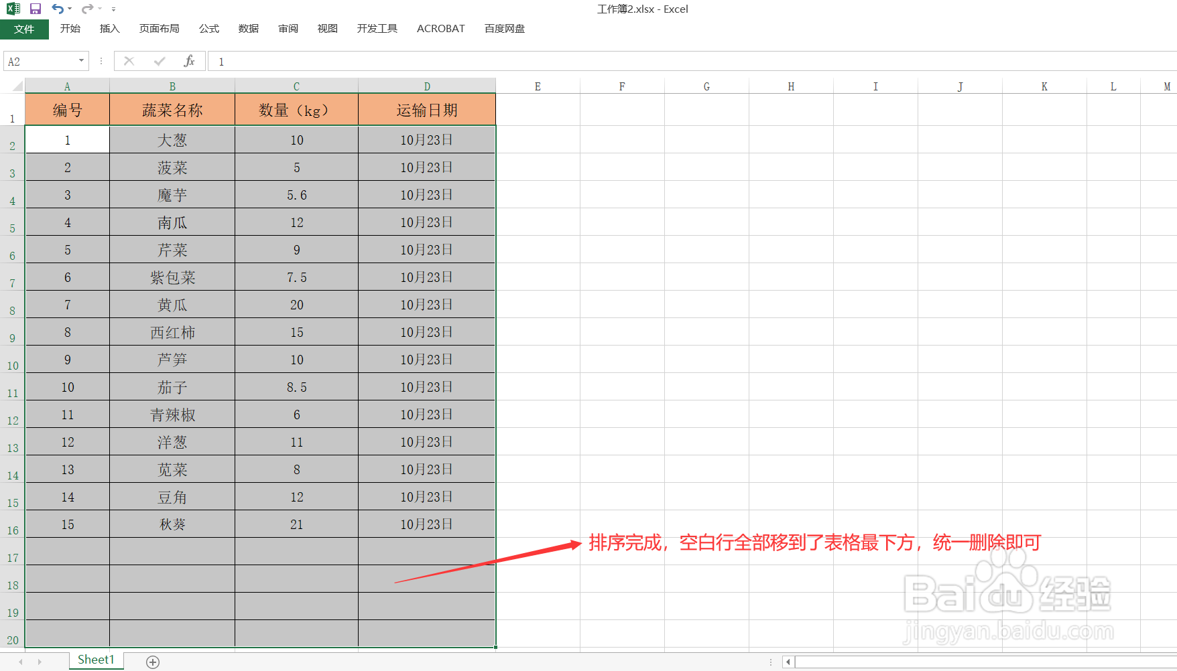Expand the Name Box dropdown arrow
Viewport: 1177px width, 671px height.
click(x=81, y=61)
